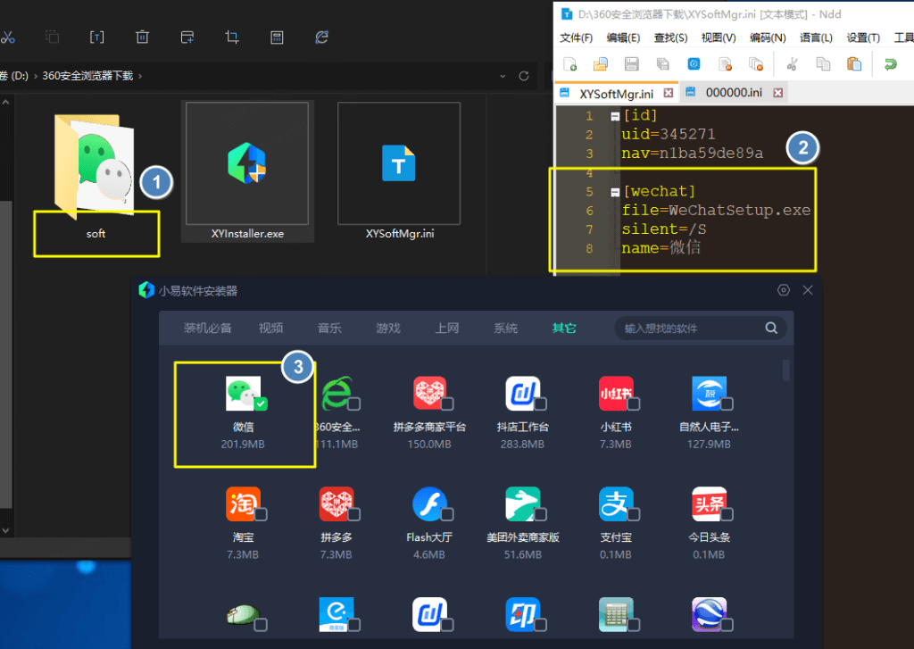The width and height of the screenshot is (914, 649).
Task: Tick the 360安全 browser checkbox
Action: coord(353,404)
